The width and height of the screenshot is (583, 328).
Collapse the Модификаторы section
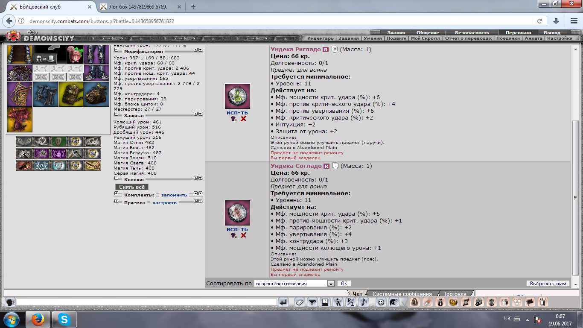click(x=116, y=50)
